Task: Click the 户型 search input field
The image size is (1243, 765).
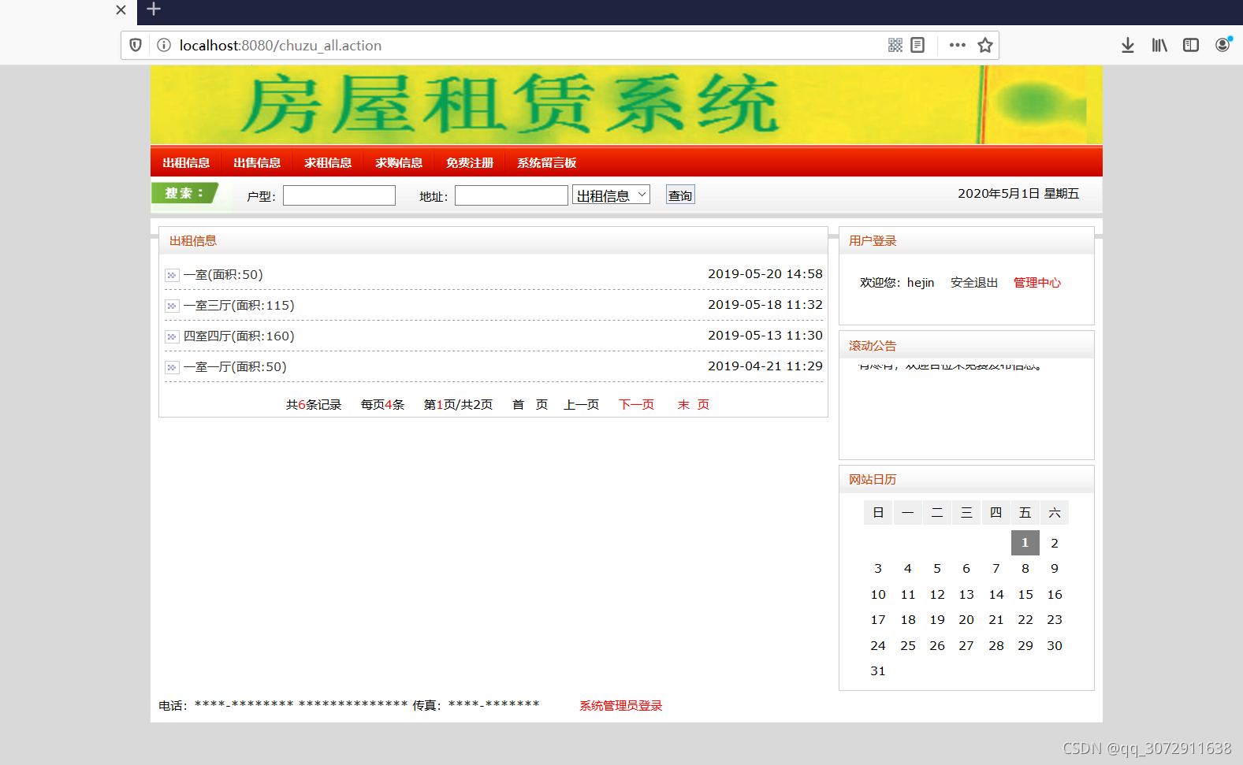Action: tap(339, 195)
